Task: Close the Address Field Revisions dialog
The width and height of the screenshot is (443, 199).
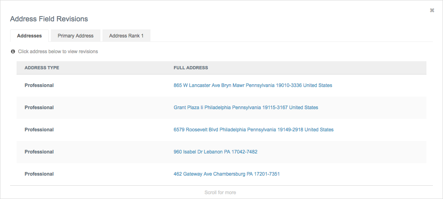Action: tap(432, 10)
